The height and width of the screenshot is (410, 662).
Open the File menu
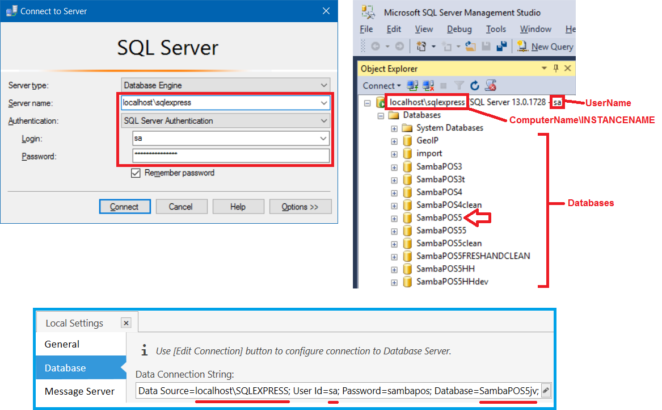tap(366, 29)
